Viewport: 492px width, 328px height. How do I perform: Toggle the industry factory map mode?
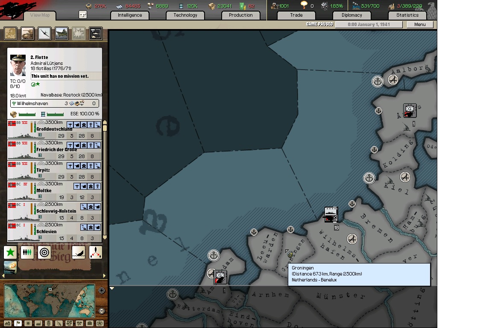tap(38, 323)
